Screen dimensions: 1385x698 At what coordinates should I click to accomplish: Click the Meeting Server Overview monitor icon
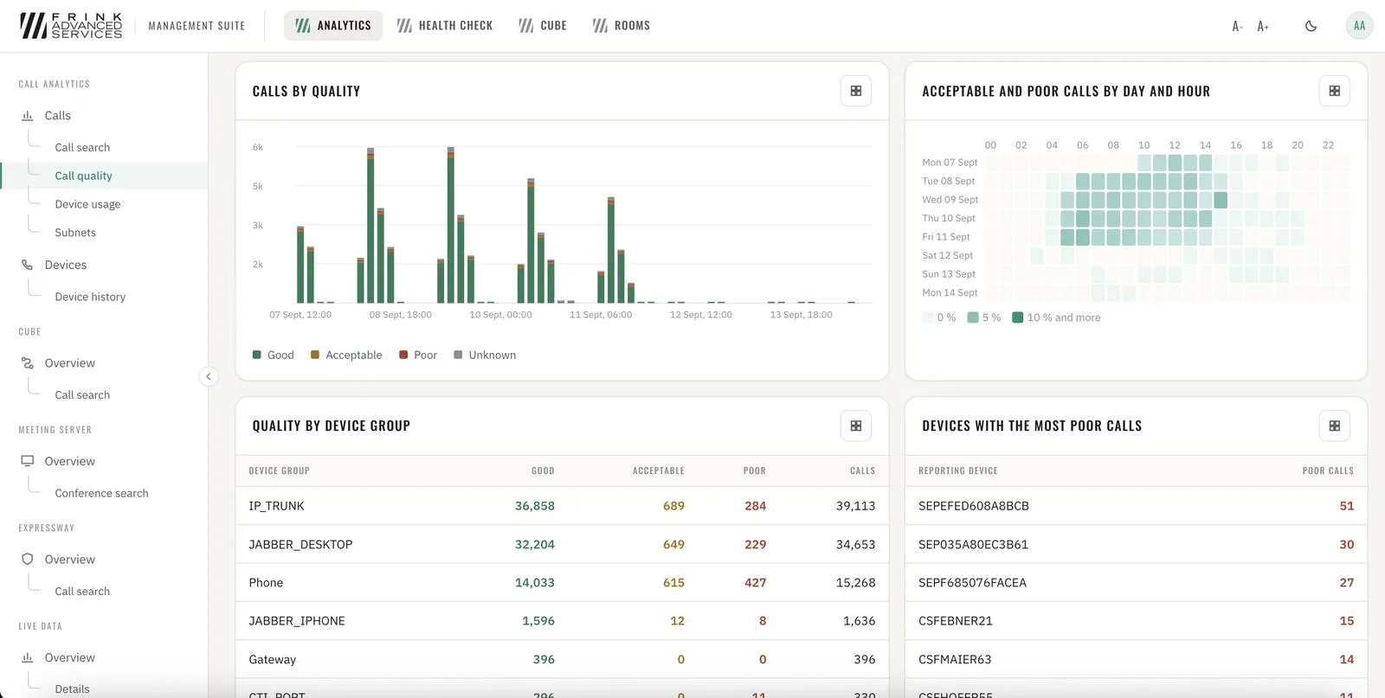[x=28, y=461]
